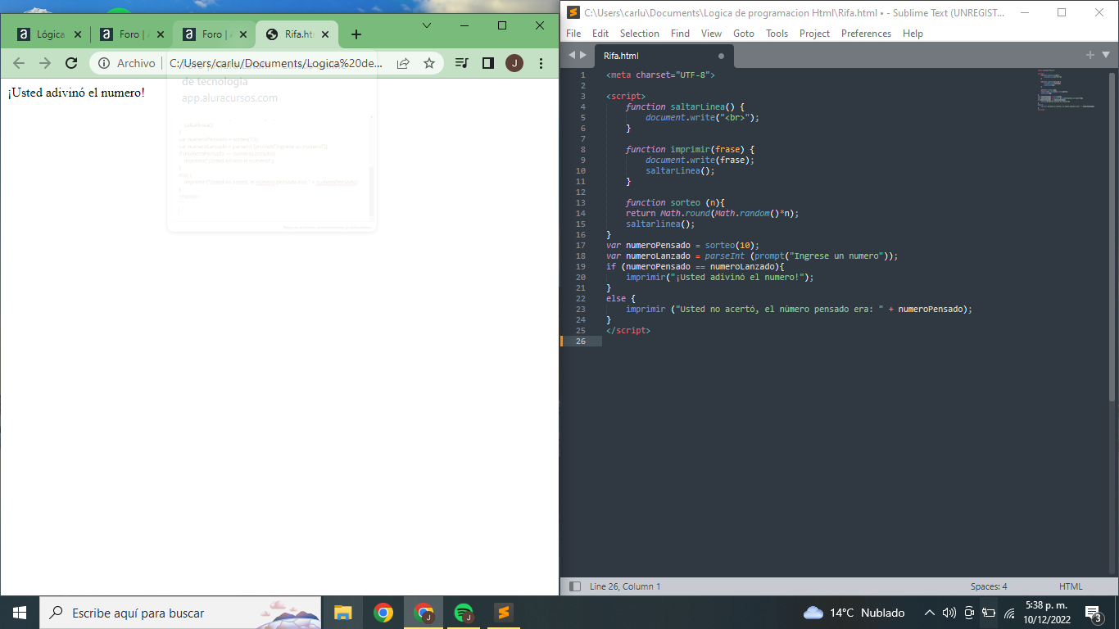Open Chrome profile J taskbar icon

[x=424, y=613]
